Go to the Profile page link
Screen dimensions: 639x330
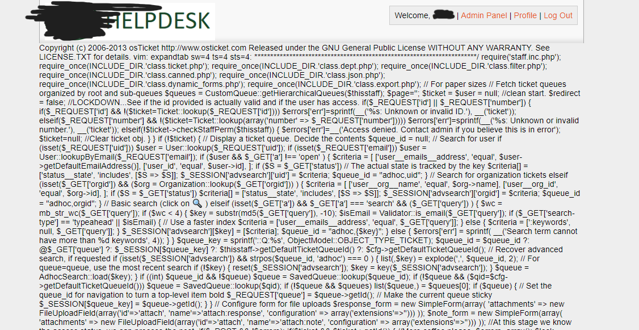tap(525, 15)
